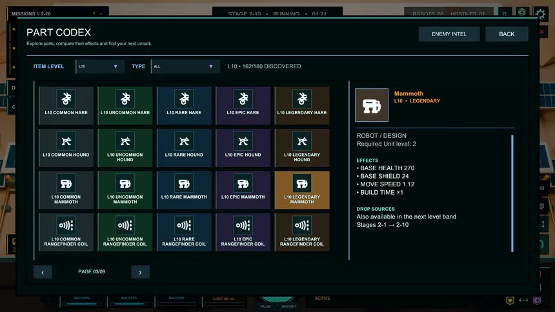This screenshot has height=312, width=555.
Task: Select the L10 Rare Hound card
Action: point(184,148)
